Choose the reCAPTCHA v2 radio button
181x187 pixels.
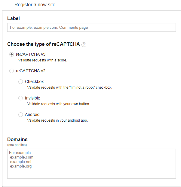[x=12, y=71]
